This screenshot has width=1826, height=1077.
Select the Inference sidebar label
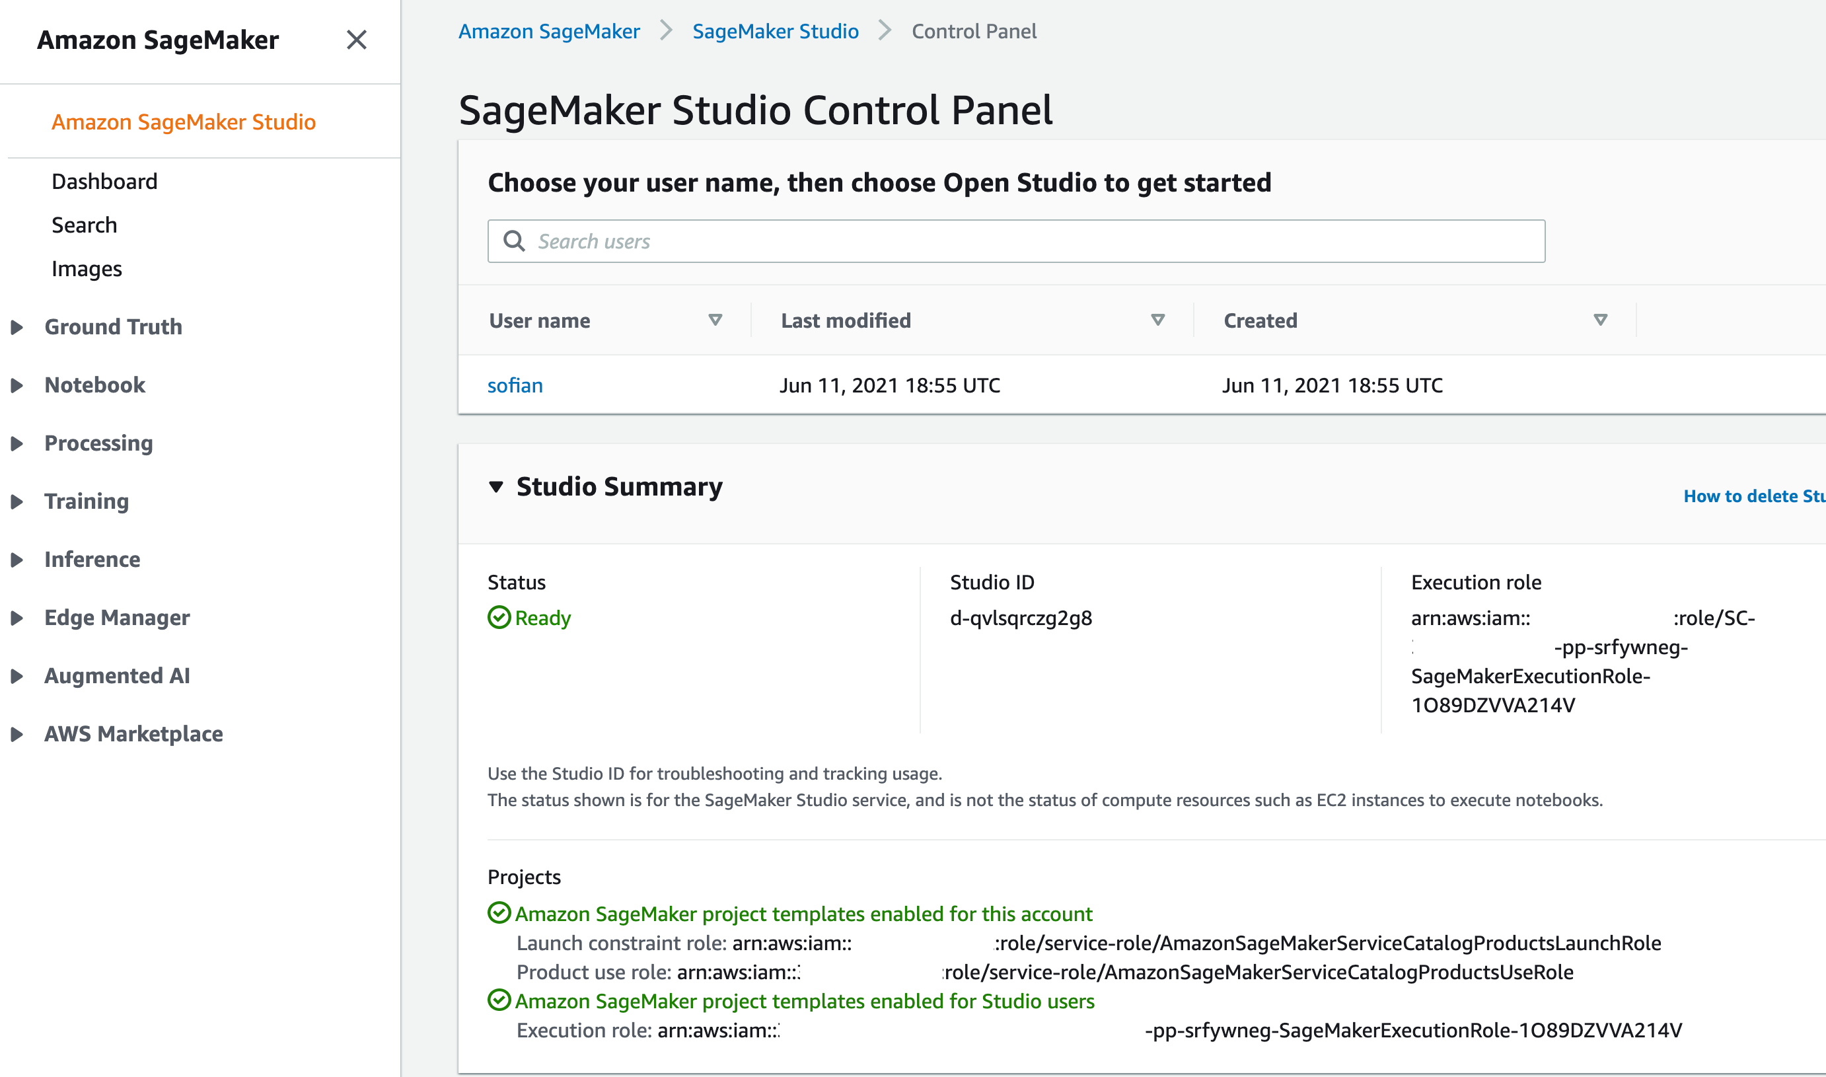(x=92, y=560)
